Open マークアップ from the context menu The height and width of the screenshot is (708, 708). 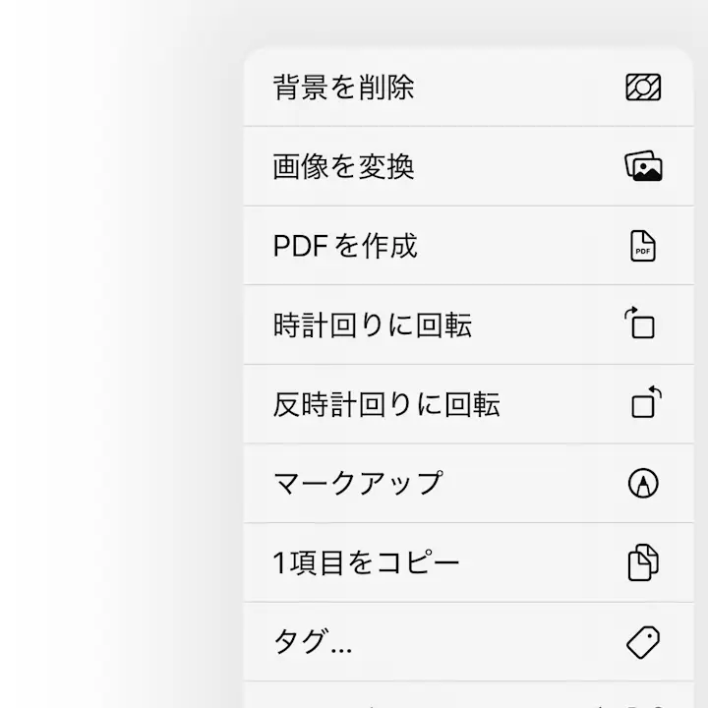click(x=358, y=484)
